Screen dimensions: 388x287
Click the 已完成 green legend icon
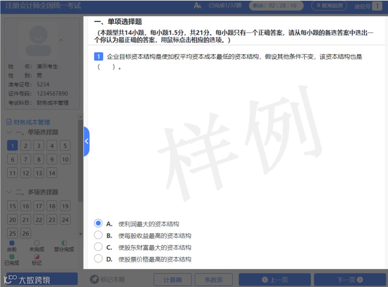[x=11, y=257]
